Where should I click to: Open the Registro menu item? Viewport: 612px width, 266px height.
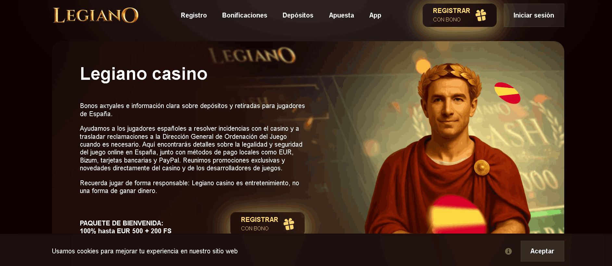tap(194, 15)
